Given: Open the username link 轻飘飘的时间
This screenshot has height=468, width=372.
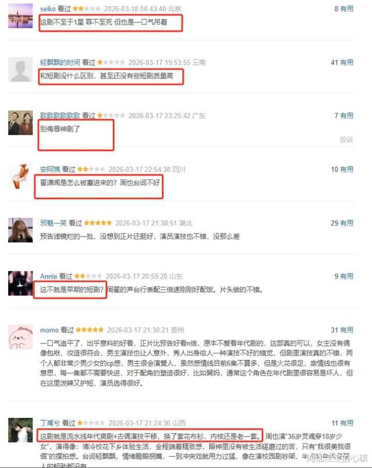Looking at the screenshot, I should (60, 63).
